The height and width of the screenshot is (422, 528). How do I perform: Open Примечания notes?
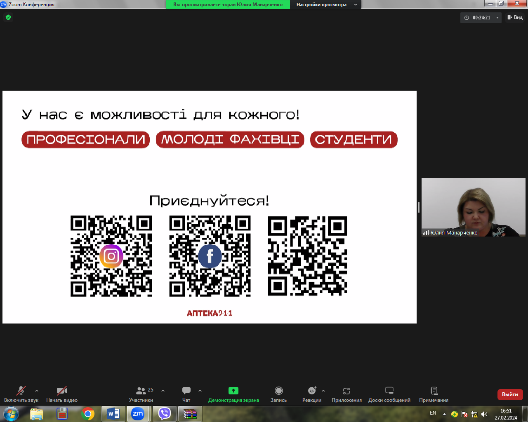click(434, 394)
